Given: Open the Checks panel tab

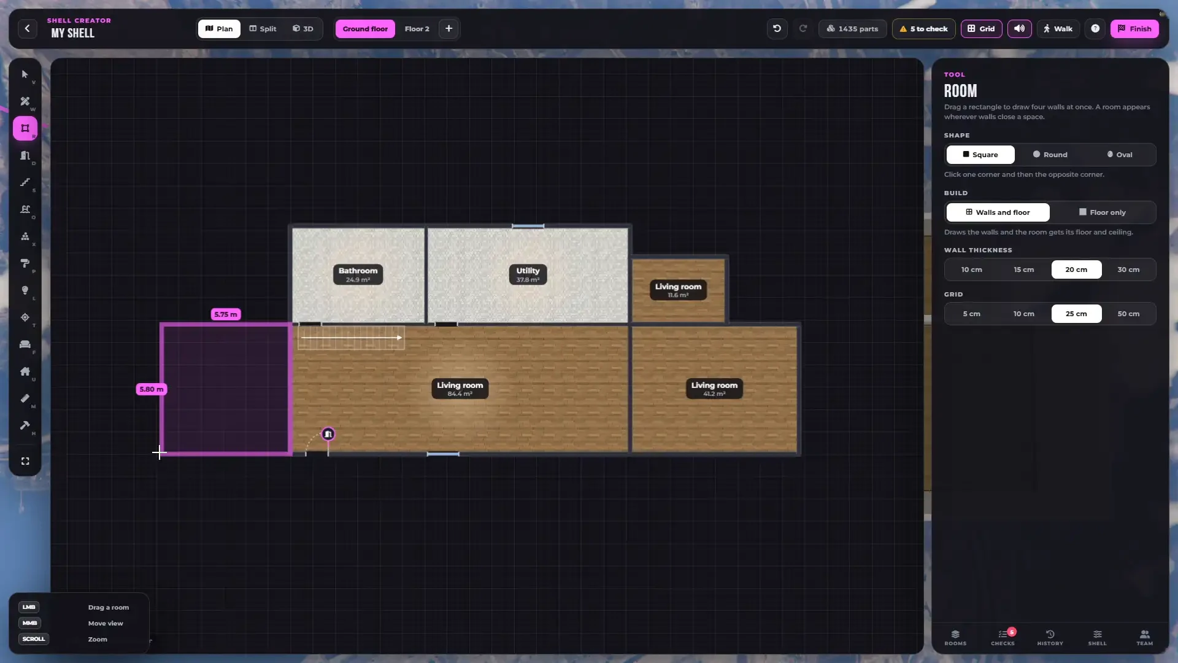Looking at the screenshot, I should pos(1003,638).
